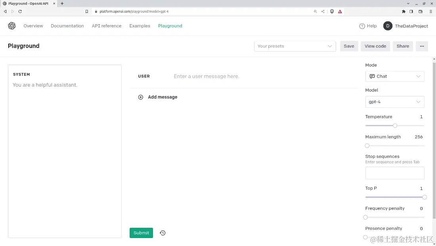Image resolution: width=436 pixels, height=246 pixels.
Task: Go to Overview in top navigation
Action: (33, 26)
